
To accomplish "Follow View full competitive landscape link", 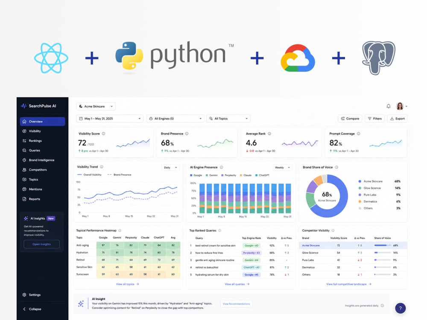I will click(348, 284).
